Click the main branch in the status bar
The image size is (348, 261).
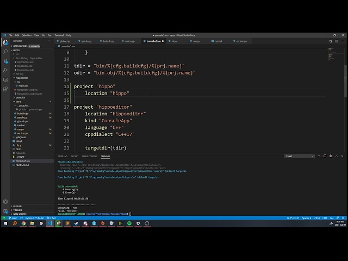tap(13, 218)
